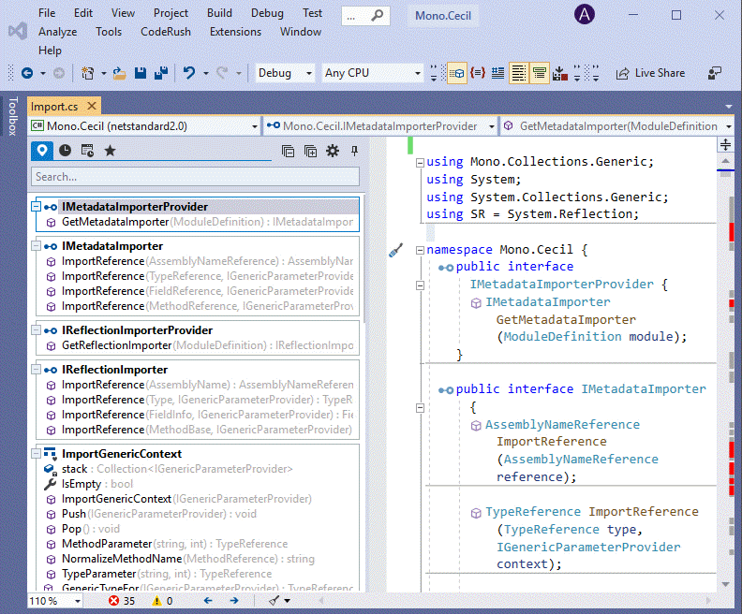
Task: Collapse the using directives block
Action: tap(420, 163)
